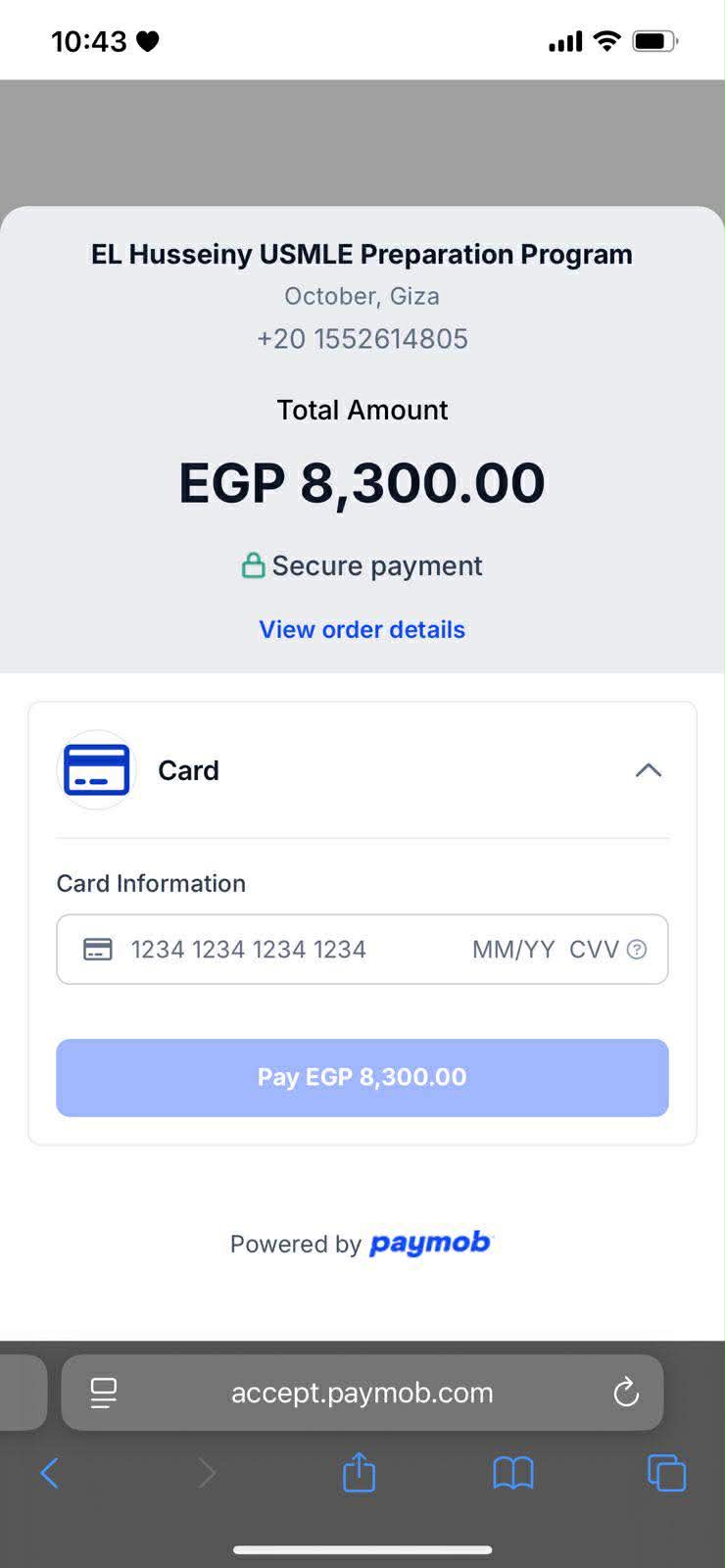Open the Safari bookmarks icon

pos(512,1472)
